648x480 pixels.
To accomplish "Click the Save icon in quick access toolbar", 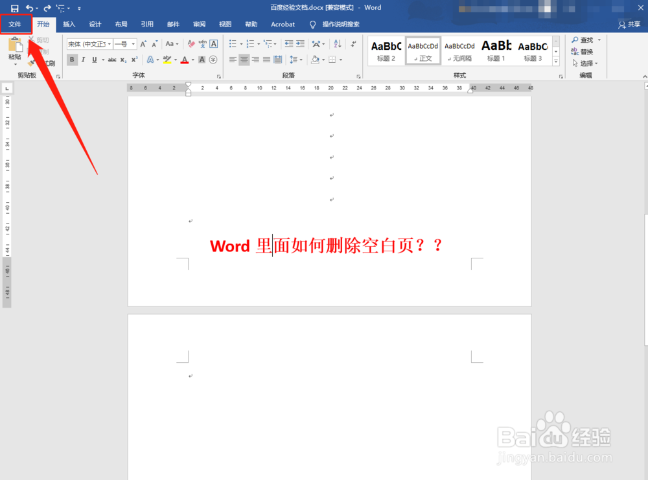I will pyautogui.click(x=14, y=8).
